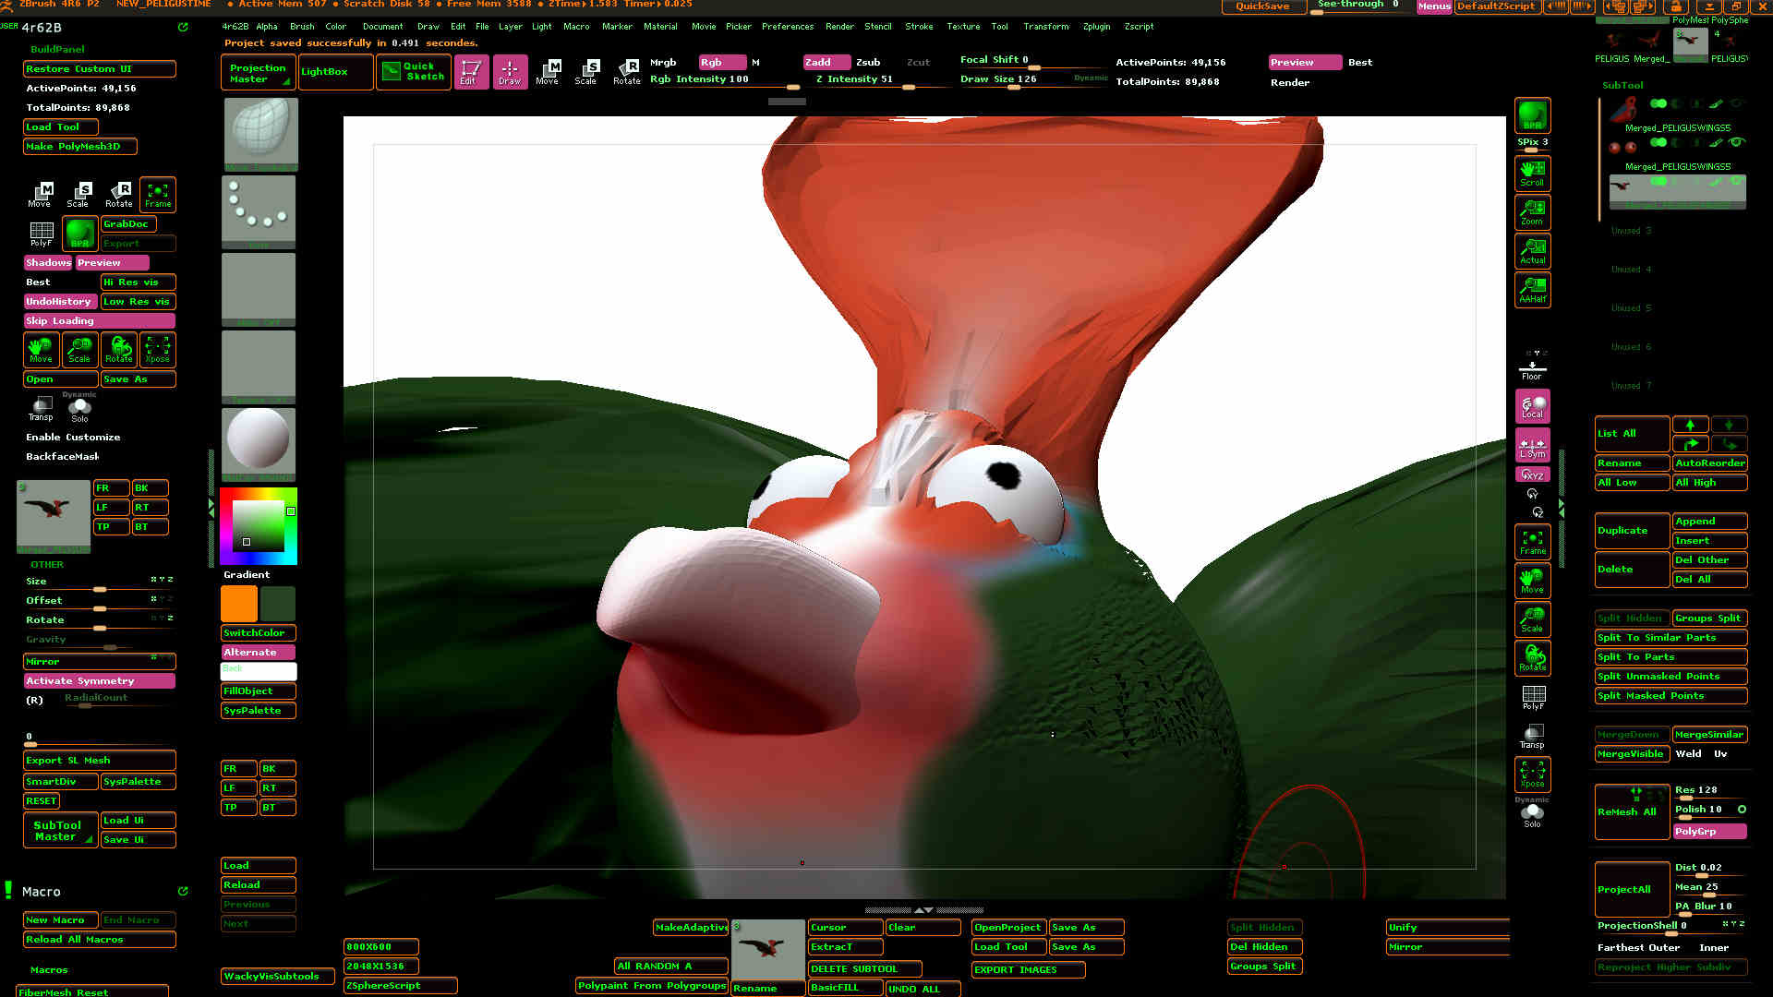Select the AAHalf zoom icon on right shelf
The width and height of the screenshot is (1773, 997).
tap(1532, 289)
